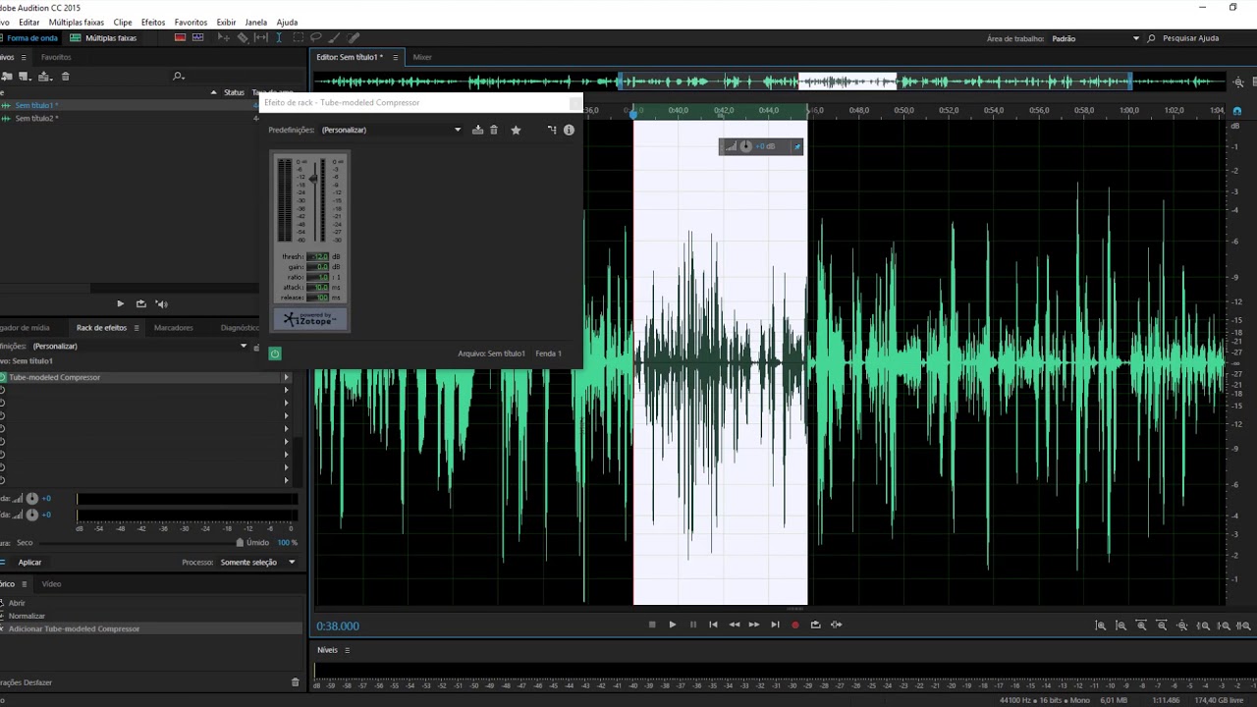The width and height of the screenshot is (1257, 707).
Task: Switch to the Favoritos panel tab
Action: (x=56, y=57)
